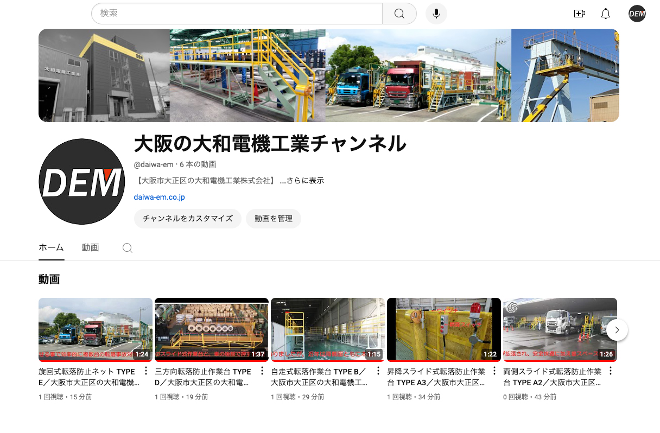Open options menu for TYPE B video
The image size is (660, 433).
(x=378, y=371)
